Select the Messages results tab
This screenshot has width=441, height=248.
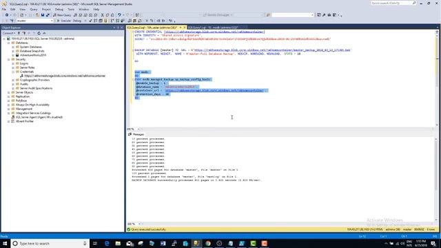tap(136, 134)
